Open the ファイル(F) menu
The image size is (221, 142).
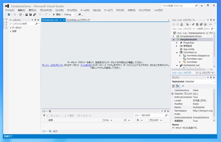point(9,10)
